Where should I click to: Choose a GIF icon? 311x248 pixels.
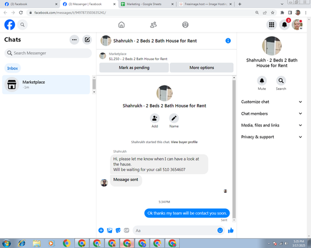pyautogui.click(x=126, y=230)
